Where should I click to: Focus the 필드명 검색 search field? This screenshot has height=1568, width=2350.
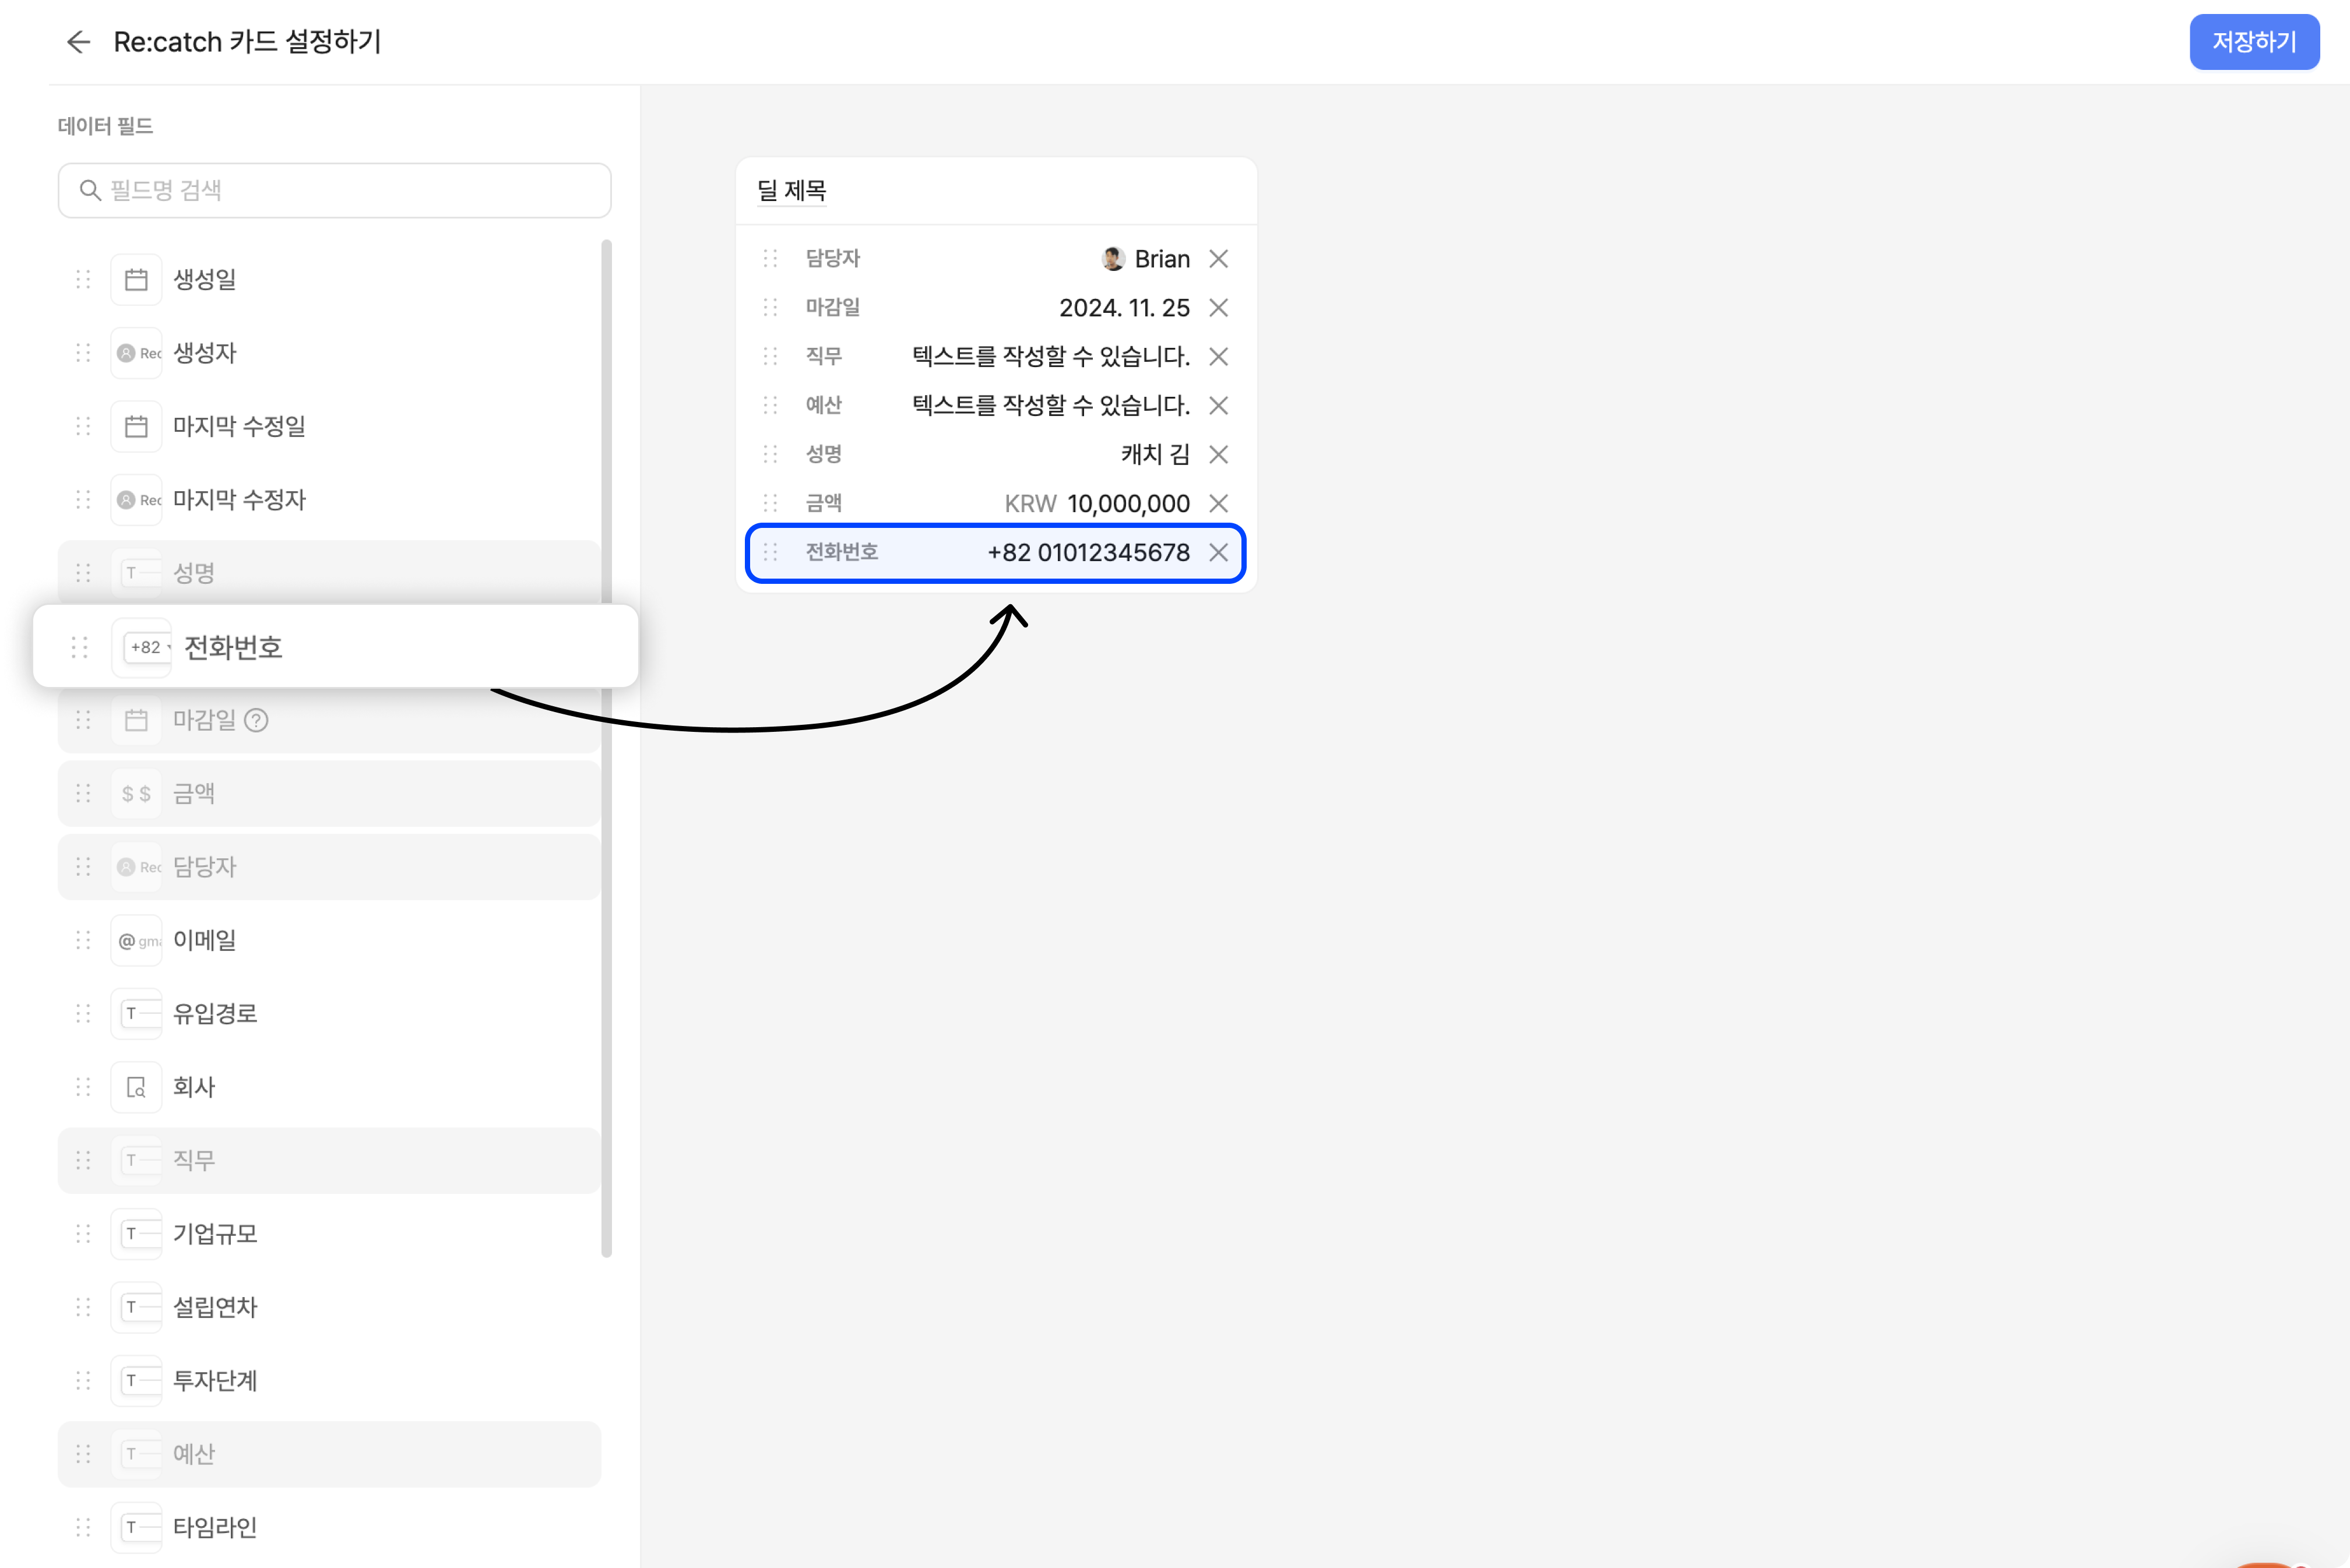pos(335,190)
